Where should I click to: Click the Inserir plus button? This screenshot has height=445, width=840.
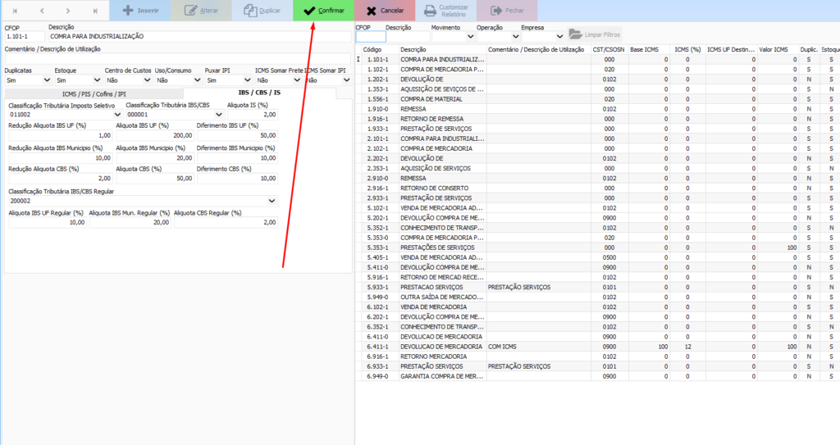pos(140,11)
